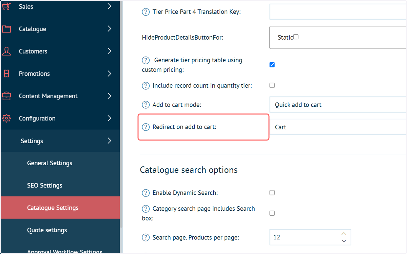Click the Catalogue box icon

pos(6,29)
